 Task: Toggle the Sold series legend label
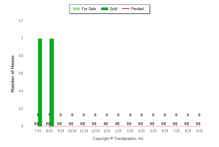tap(114, 9)
